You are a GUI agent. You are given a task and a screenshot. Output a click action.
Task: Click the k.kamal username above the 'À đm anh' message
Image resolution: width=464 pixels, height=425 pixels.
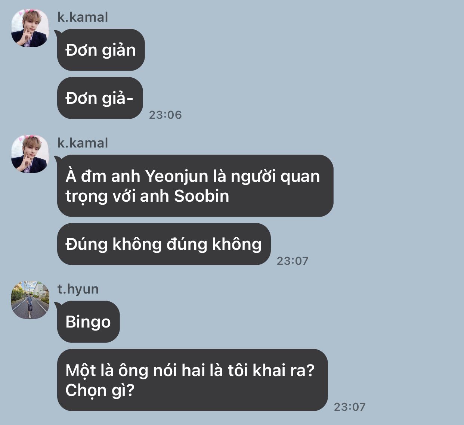click(x=83, y=143)
